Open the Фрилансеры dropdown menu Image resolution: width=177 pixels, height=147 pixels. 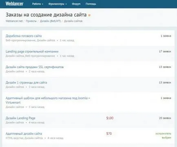click(x=58, y=4)
